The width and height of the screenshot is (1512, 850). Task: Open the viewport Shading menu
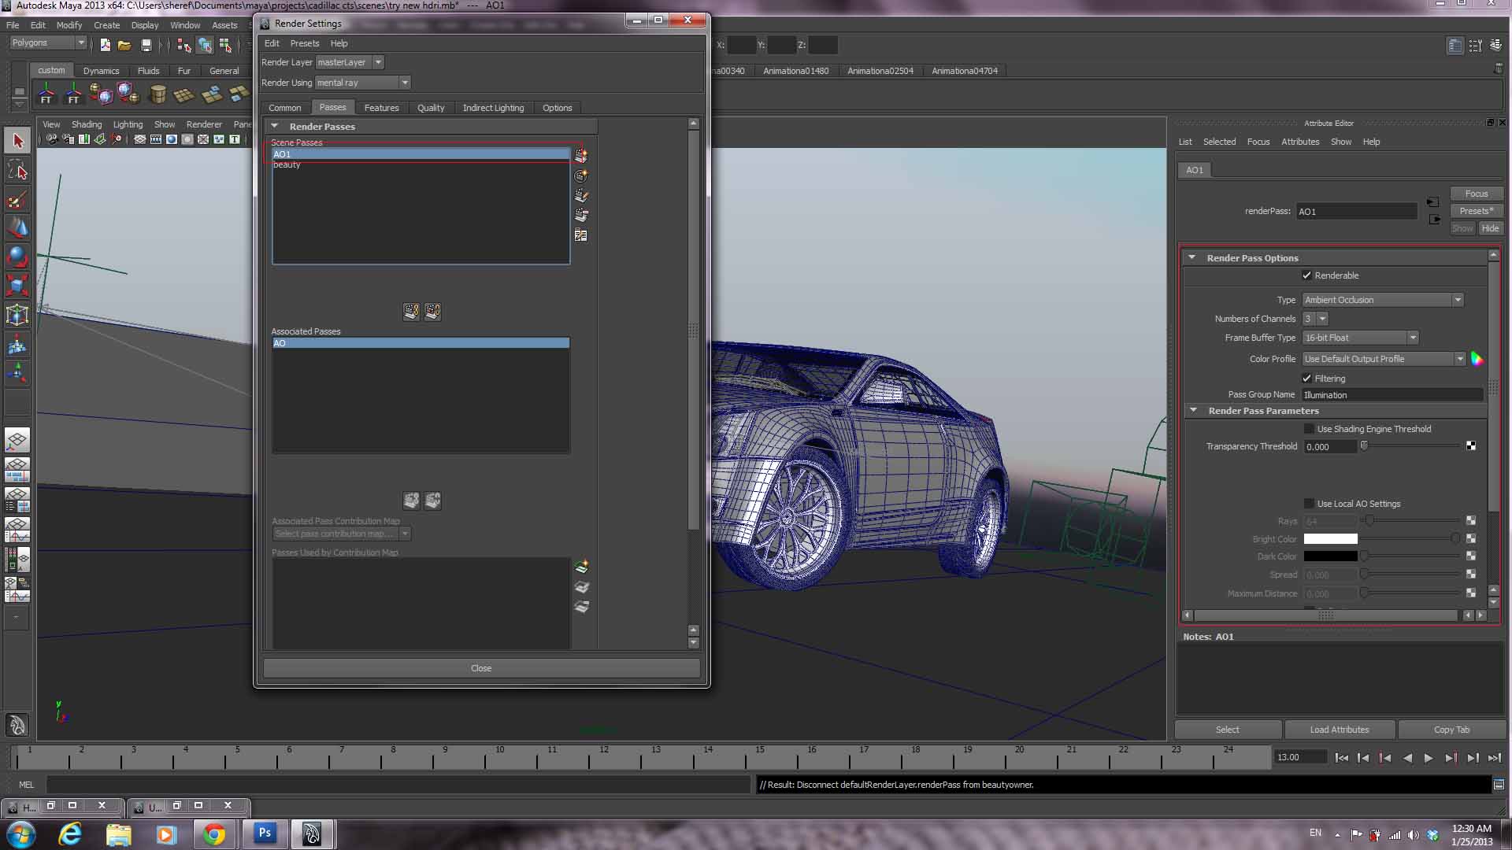coord(87,124)
